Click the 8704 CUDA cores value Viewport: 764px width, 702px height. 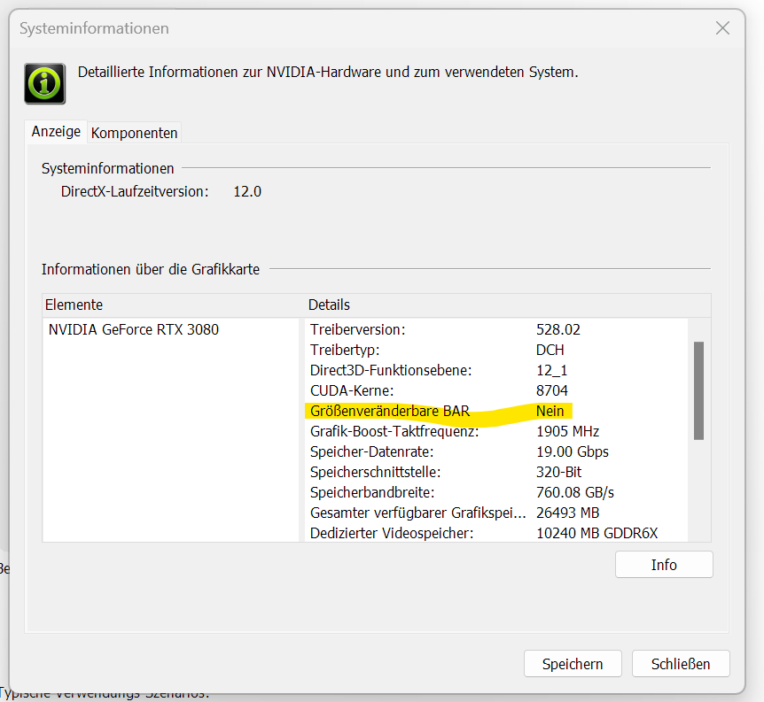[x=552, y=391]
